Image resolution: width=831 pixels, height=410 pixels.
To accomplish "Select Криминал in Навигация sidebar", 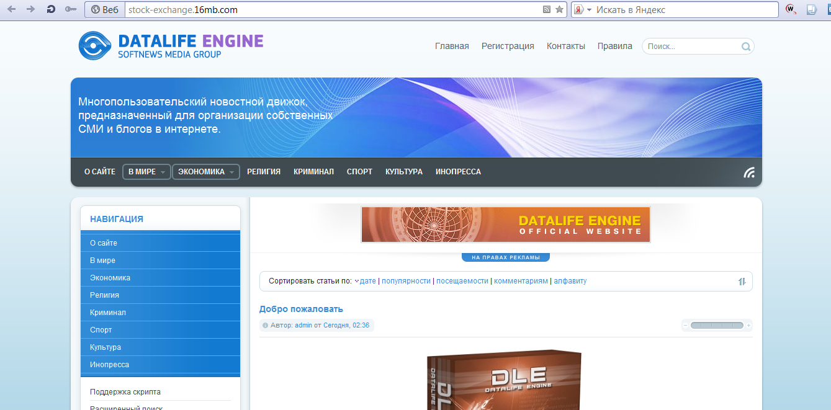I will (160, 313).
